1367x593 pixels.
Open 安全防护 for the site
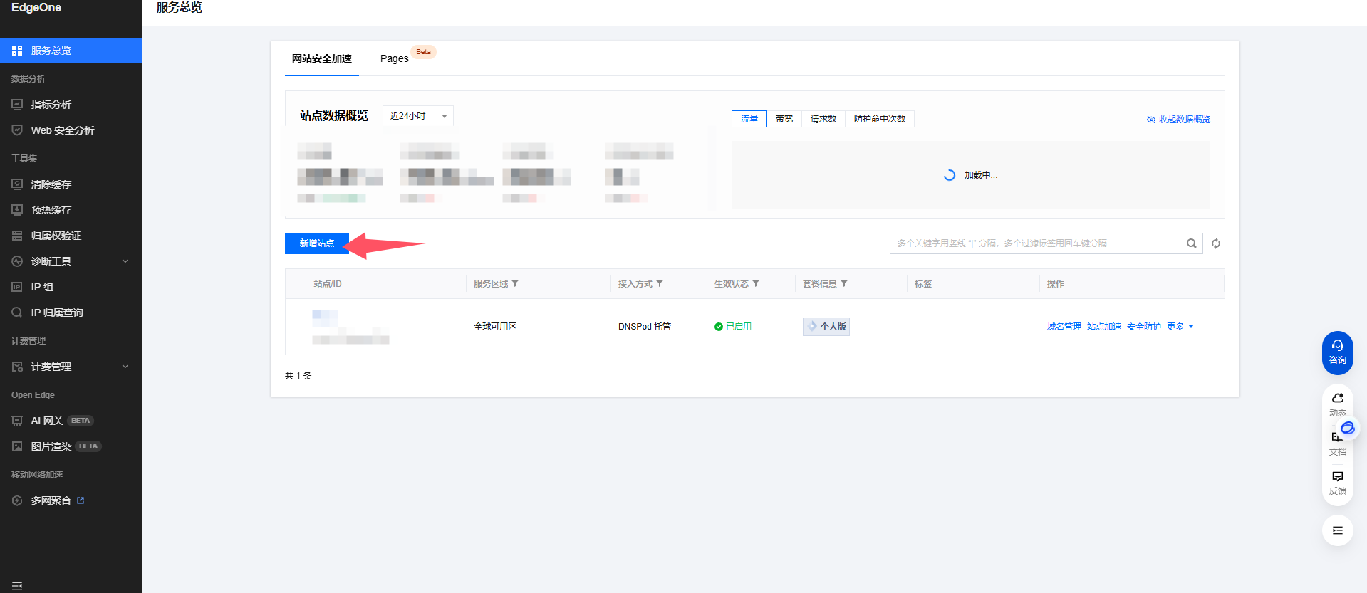(1144, 327)
